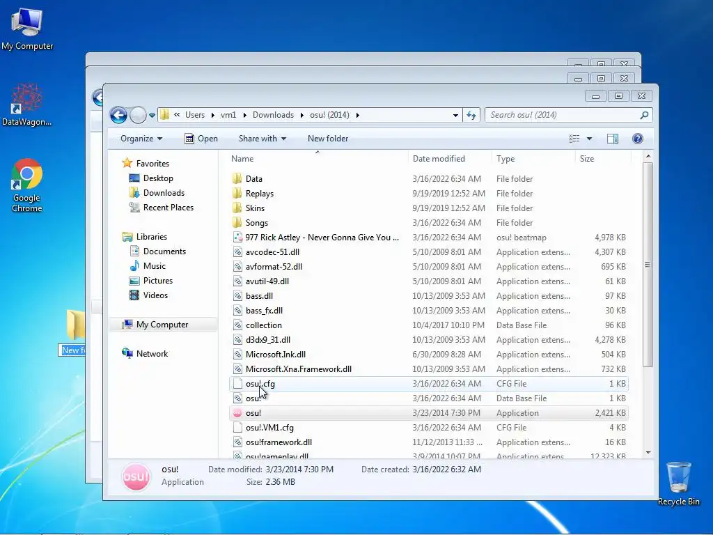Select d3dx9_31.dll file
The width and height of the screenshot is (713, 535).
click(268, 340)
